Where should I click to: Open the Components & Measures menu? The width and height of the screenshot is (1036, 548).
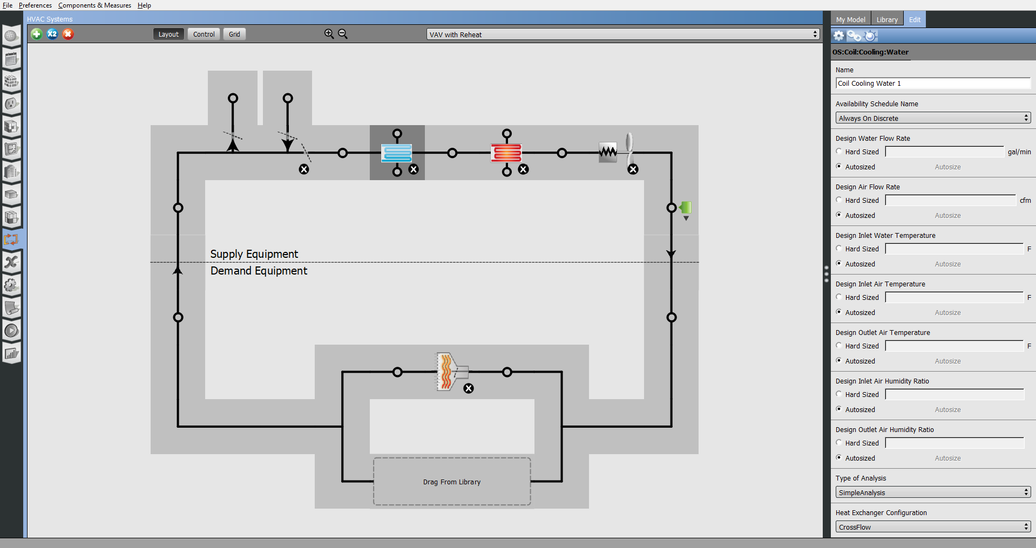pos(94,5)
